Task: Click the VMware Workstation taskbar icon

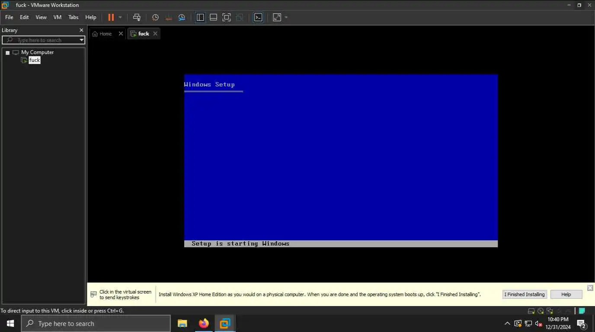Action: pos(225,323)
